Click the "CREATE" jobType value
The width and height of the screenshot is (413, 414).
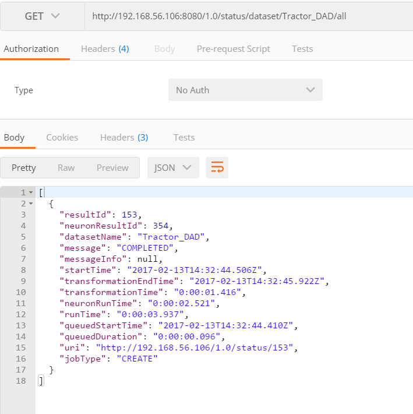tap(137, 359)
